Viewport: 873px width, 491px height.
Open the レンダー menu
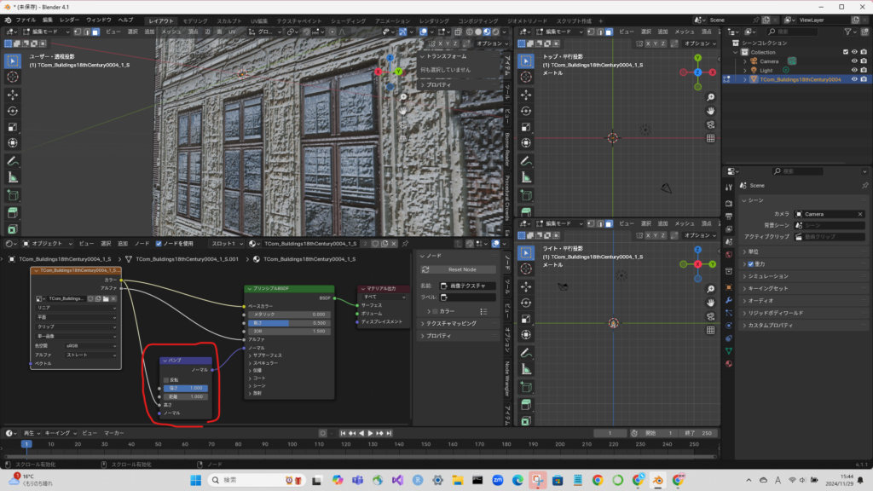pos(69,20)
